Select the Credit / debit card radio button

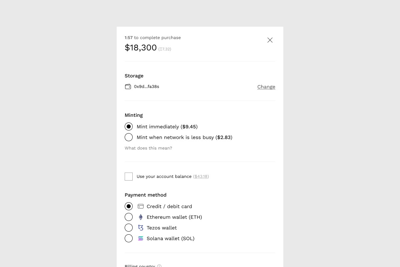tap(129, 206)
